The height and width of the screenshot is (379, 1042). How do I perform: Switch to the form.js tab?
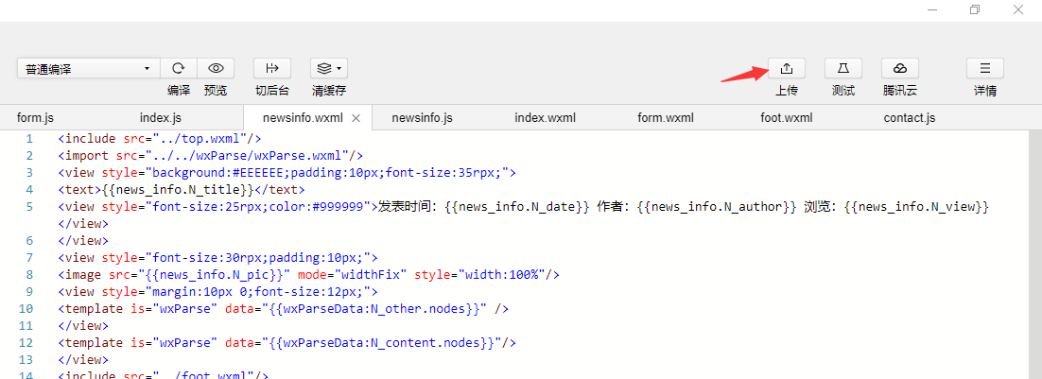(35, 118)
